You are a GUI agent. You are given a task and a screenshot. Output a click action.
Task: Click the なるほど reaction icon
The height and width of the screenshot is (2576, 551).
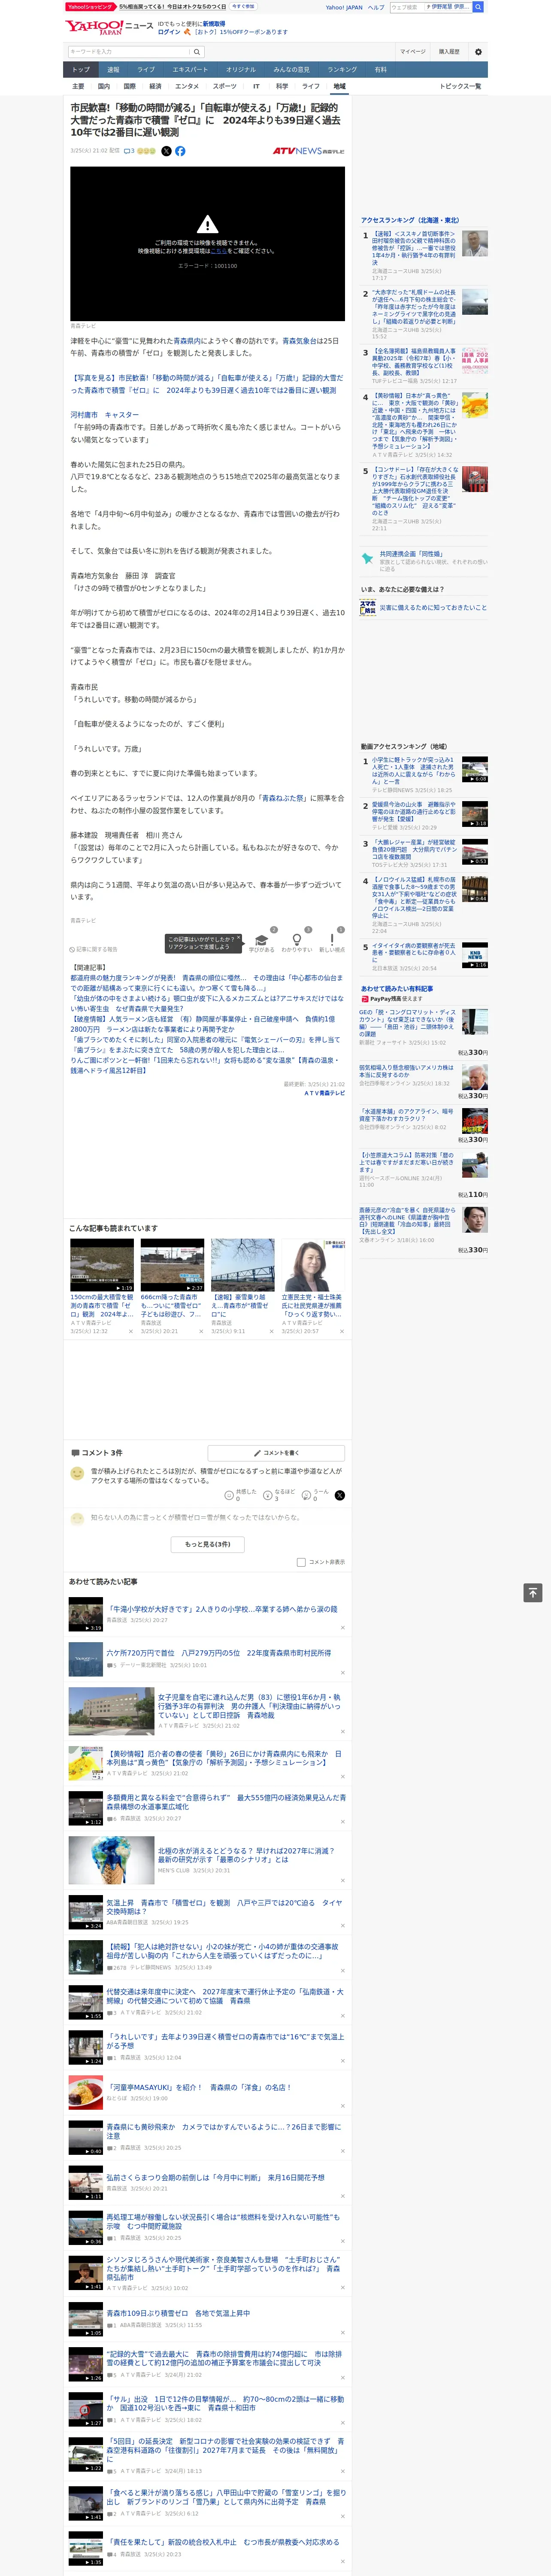coord(268,1495)
